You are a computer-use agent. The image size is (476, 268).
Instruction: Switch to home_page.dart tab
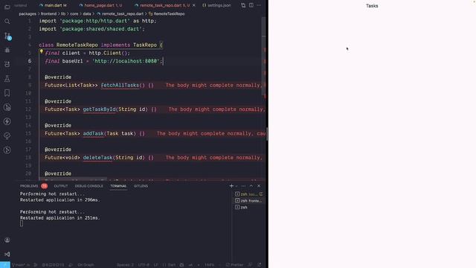[101, 5]
